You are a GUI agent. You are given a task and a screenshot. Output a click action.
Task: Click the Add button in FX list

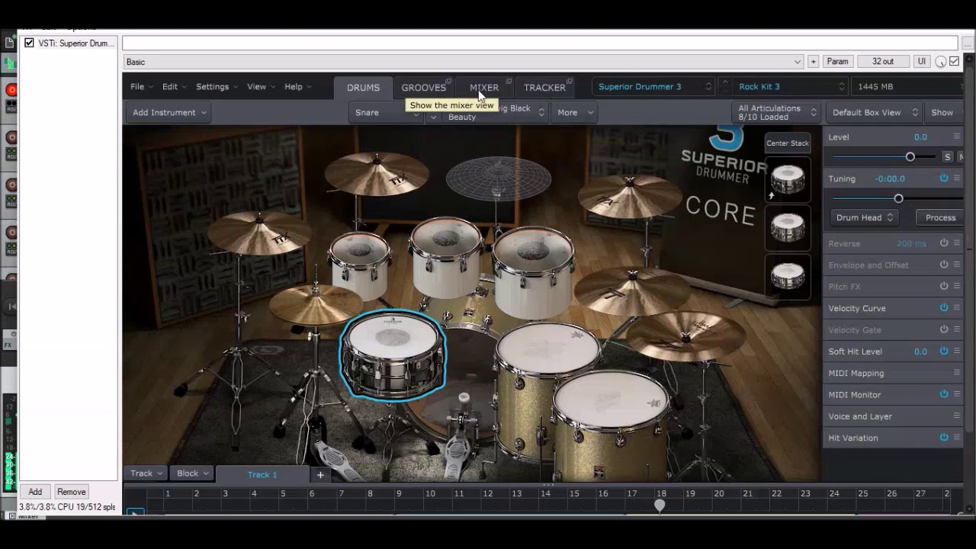tap(35, 492)
